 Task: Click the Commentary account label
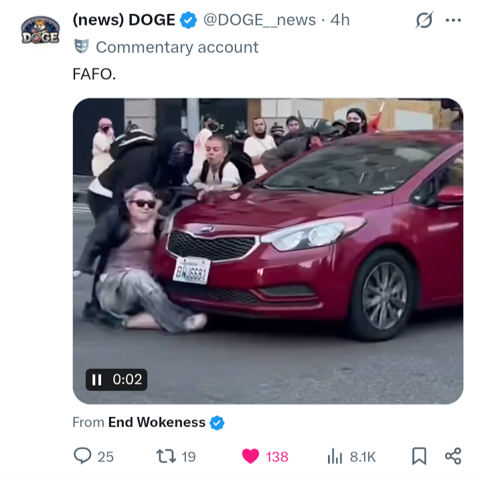pyautogui.click(x=177, y=48)
